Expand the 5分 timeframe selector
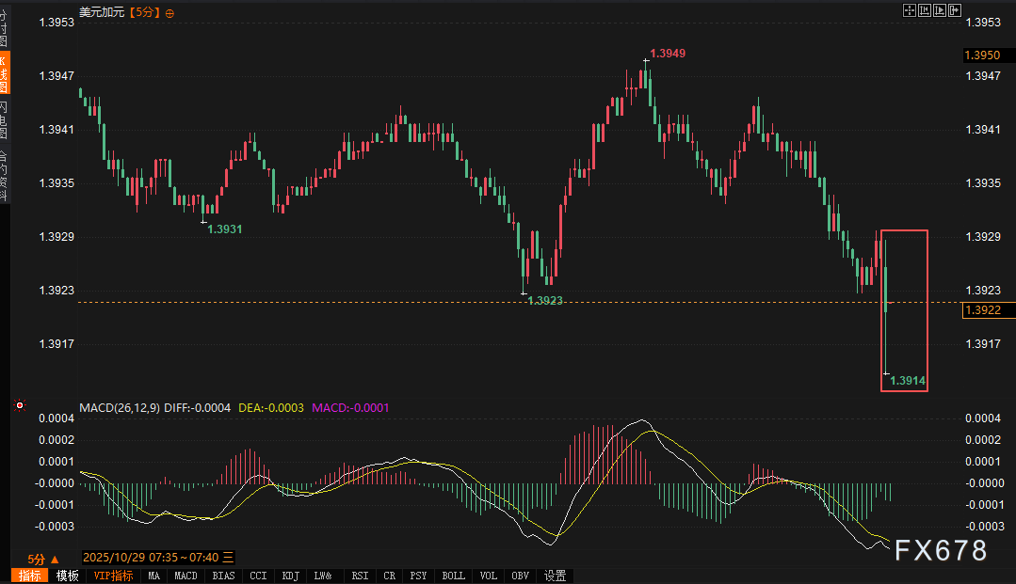 point(43,559)
